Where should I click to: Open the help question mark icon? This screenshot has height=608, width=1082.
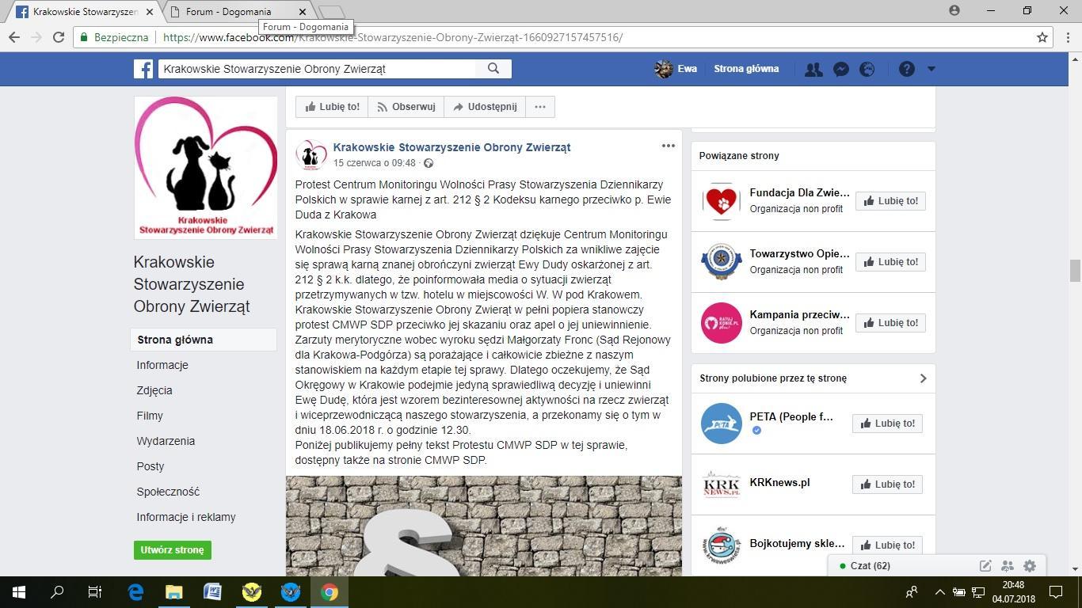tap(907, 69)
